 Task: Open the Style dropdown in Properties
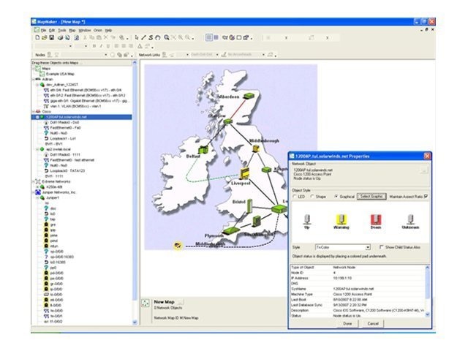367,248
